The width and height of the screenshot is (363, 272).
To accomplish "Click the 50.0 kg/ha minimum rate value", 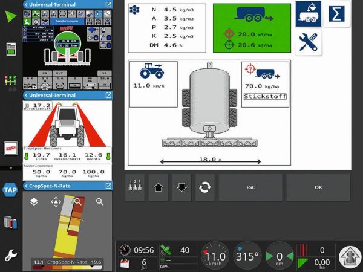I will 41,173.
